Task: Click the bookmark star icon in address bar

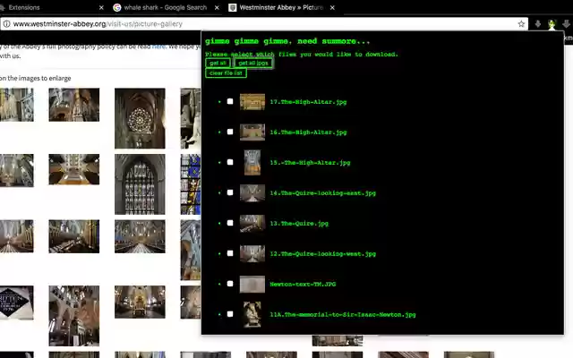Action: pos(521,24)
